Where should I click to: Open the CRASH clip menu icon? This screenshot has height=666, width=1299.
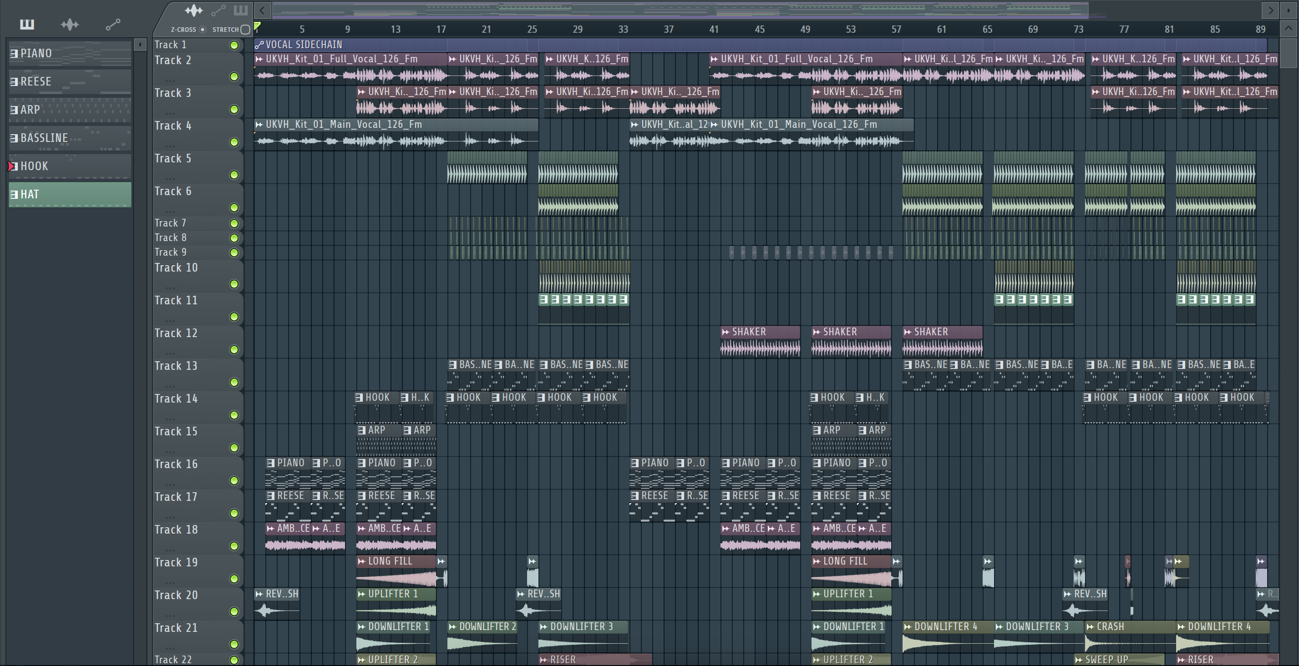coord(1090,627)
